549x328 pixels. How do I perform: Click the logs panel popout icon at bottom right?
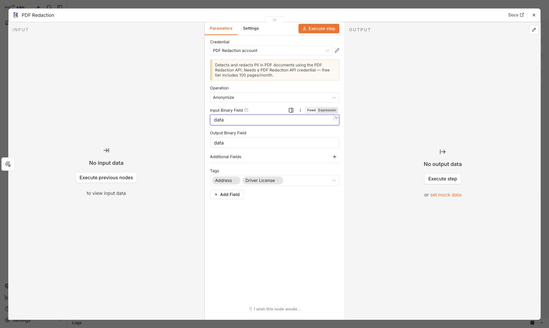point(532,323)
